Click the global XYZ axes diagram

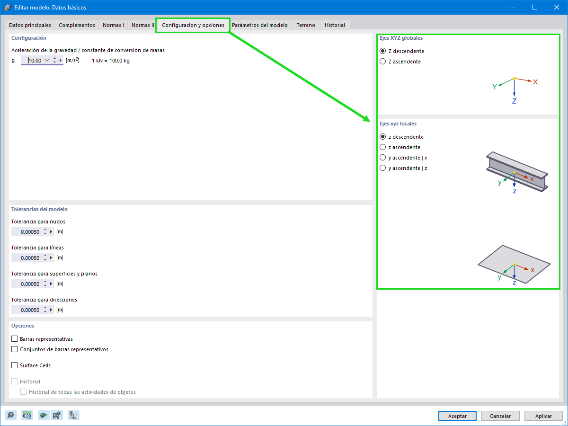[515, 90]
